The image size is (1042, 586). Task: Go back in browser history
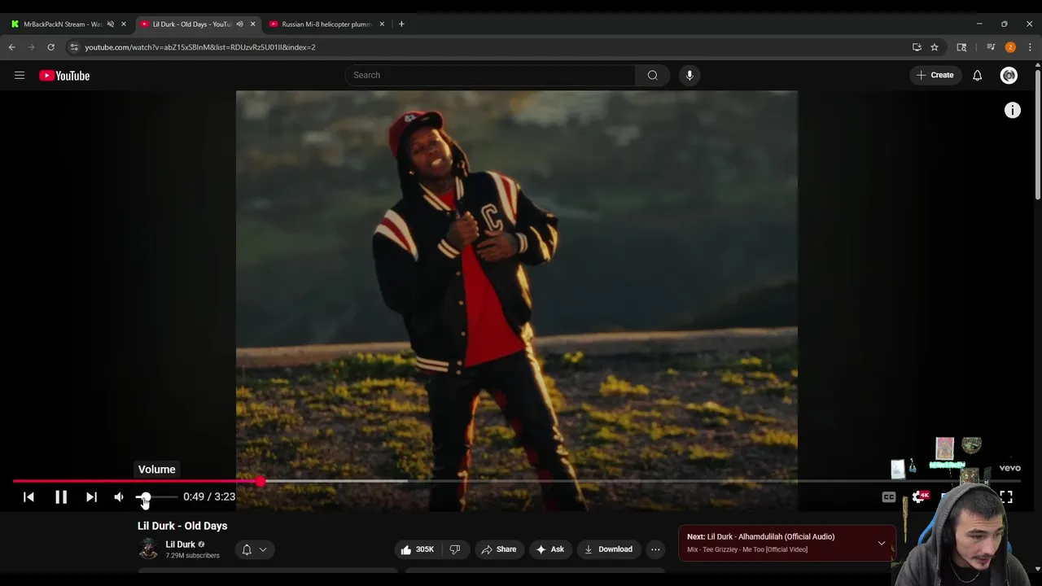pos(12,47)
